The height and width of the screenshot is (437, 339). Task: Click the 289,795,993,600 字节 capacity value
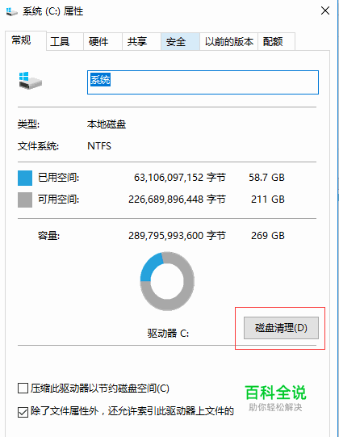(177, 236)
